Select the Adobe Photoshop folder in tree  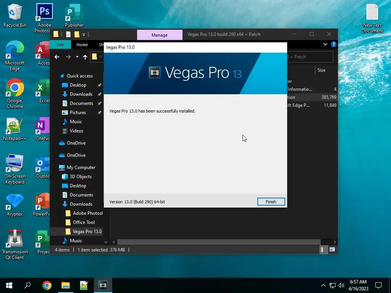coord(84,213)
